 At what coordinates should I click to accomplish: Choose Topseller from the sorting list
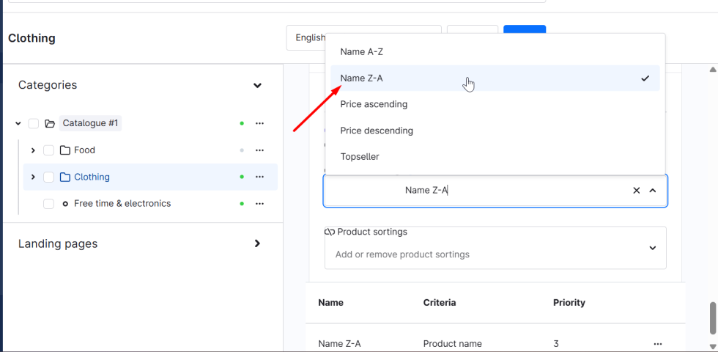coord(360,157)
